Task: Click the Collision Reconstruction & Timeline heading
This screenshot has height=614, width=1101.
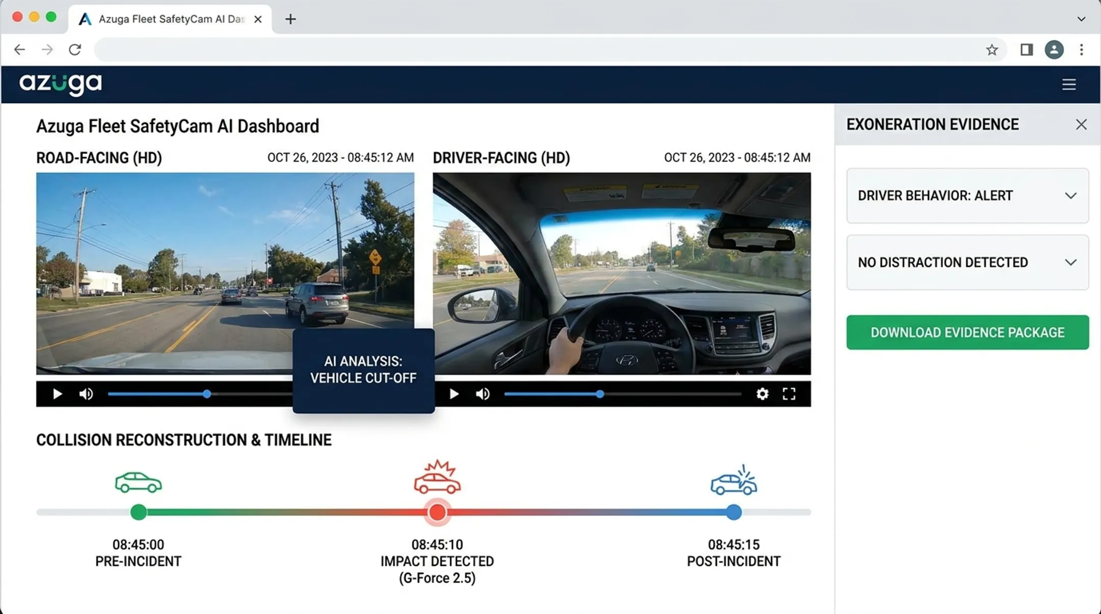Action: (184, 440)
